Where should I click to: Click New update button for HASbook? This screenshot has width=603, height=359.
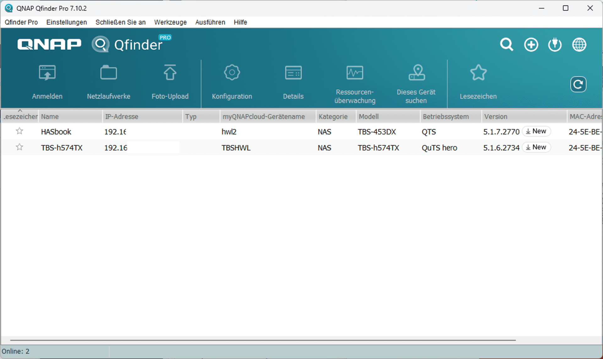click(x=536, y=131)
